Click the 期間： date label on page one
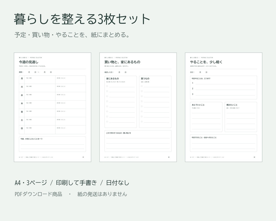 (21, 72)
